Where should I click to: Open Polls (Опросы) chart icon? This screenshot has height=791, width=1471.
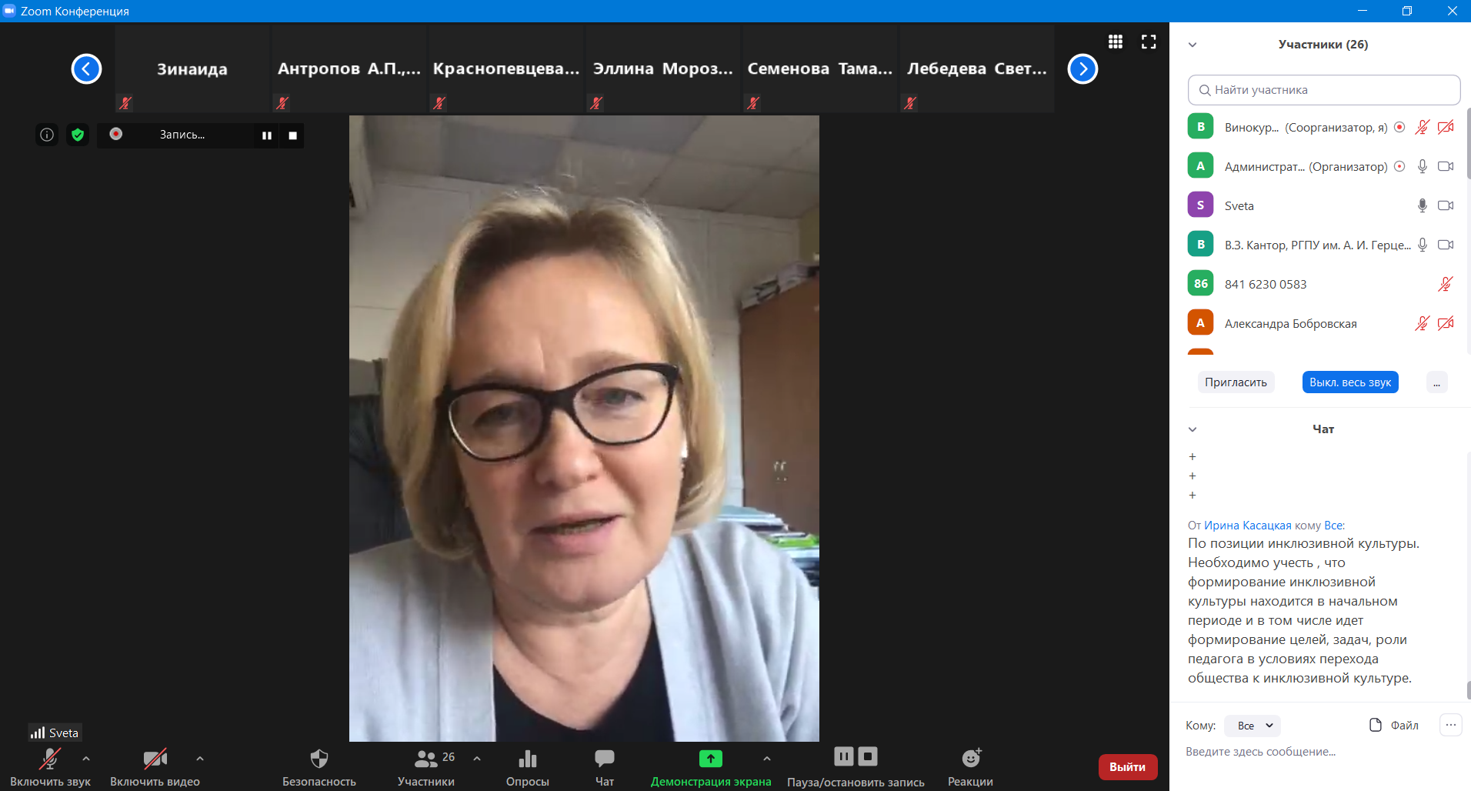(527, 759)
